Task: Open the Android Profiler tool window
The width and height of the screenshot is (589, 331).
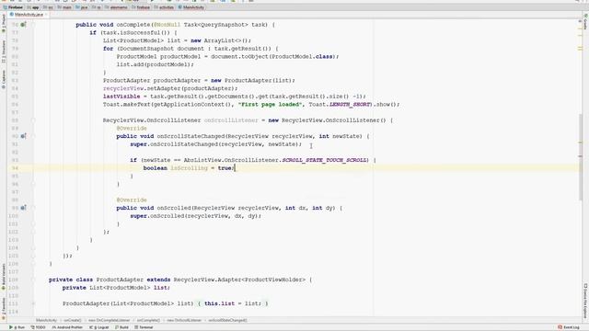Action: tap(67, 327)
